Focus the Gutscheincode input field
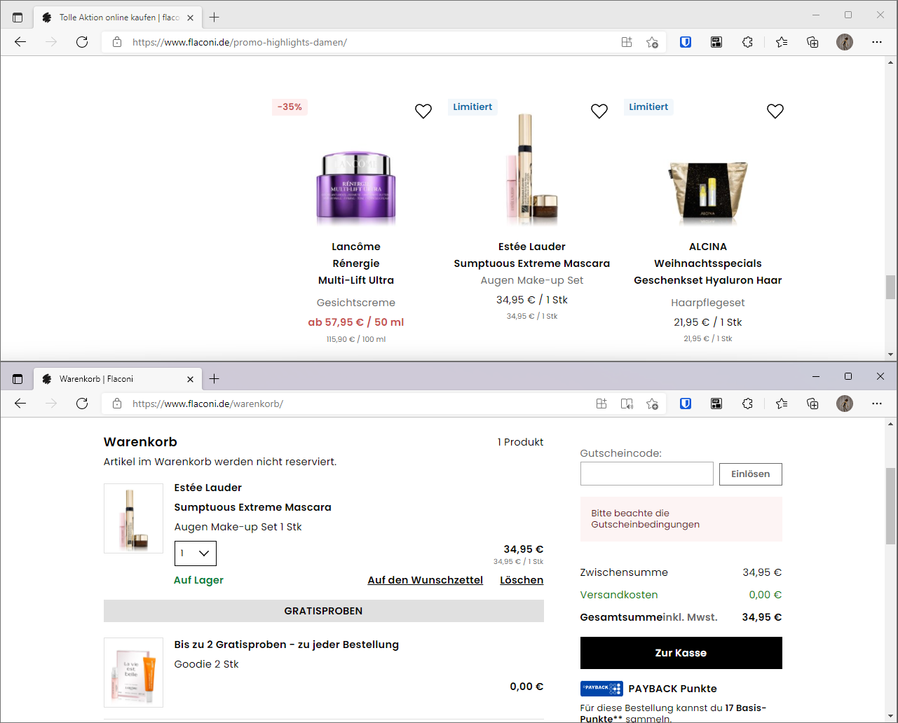Screen dimensions: 898x723 (646, 474)
